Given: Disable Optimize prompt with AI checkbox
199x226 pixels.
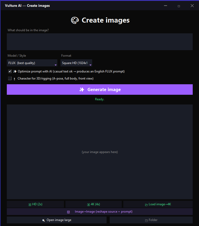Looking at the screenshot, I should [x=10, y=71].
